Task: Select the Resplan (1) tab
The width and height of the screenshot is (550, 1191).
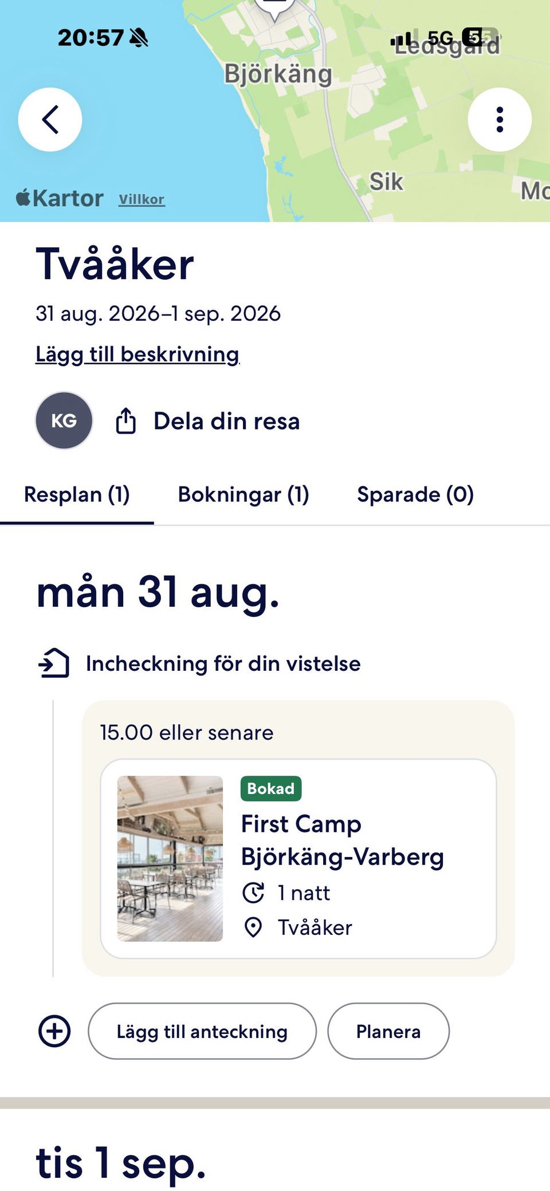Action: [77, 494]
